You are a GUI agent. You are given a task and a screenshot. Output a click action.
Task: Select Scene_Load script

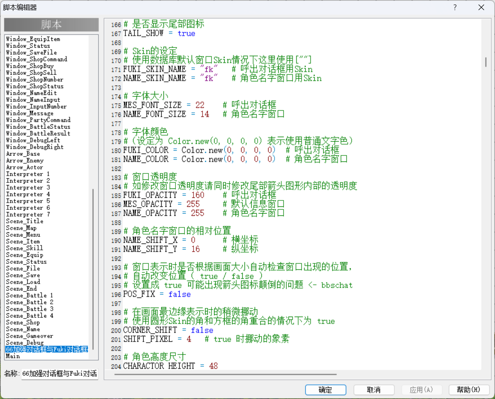(23, 282)
